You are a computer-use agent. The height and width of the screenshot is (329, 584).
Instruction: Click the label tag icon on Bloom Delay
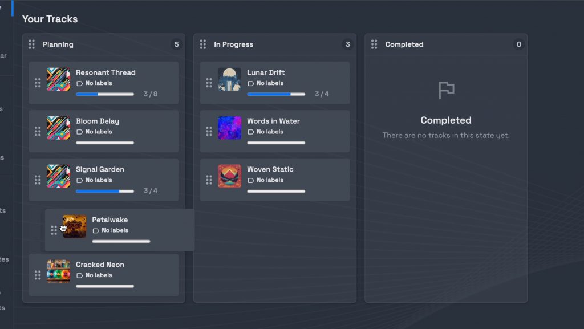(x=80, y=132)
